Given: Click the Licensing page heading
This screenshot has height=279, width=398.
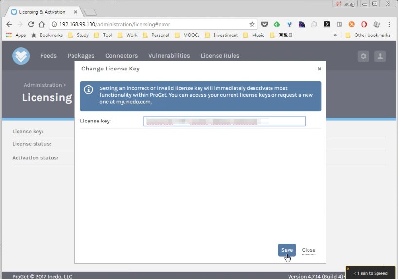Looking at the screenshot, I should pyautogui.click(x=47, y=97).
